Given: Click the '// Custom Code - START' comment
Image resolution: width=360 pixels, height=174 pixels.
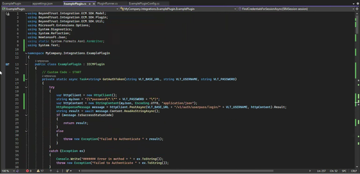Looking at the screenshot, I should pyautogui.click(x=62, y=72).
